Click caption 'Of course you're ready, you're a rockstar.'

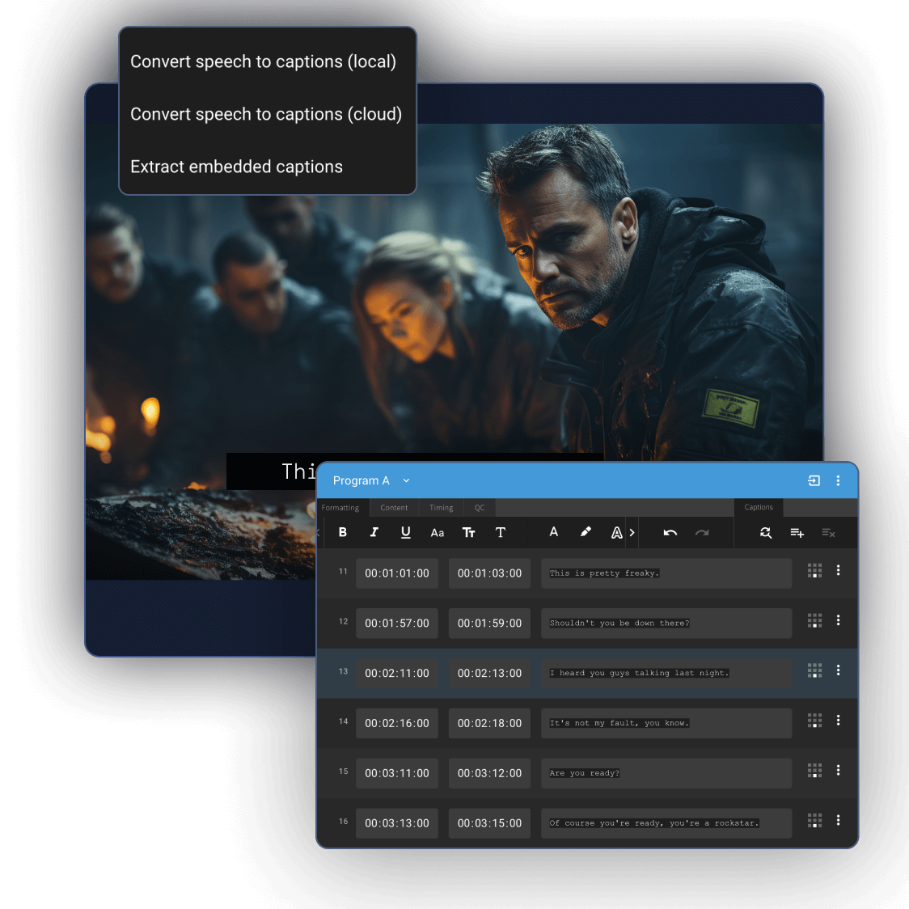654,823
